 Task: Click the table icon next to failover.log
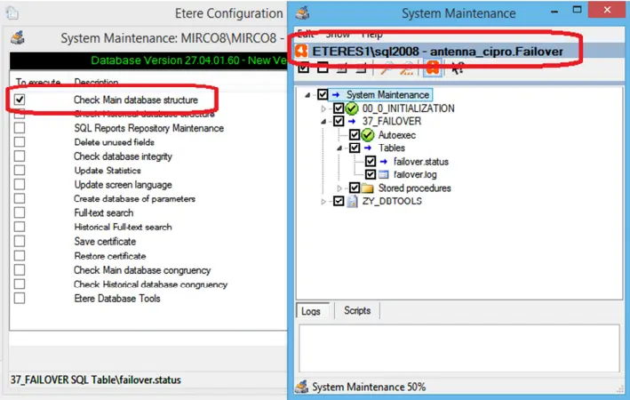(x=384, y=175)
